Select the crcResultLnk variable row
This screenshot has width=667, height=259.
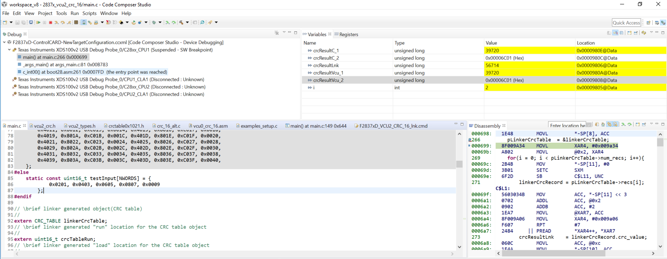click(484, 65)
